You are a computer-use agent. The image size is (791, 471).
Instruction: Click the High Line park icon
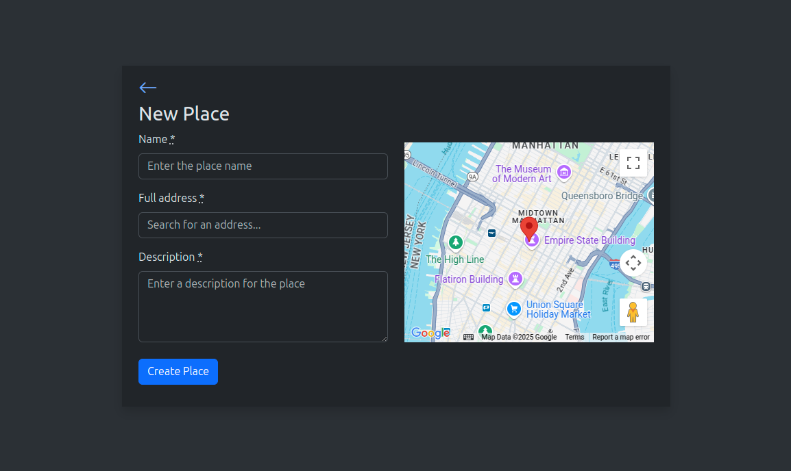pos(456,243)
